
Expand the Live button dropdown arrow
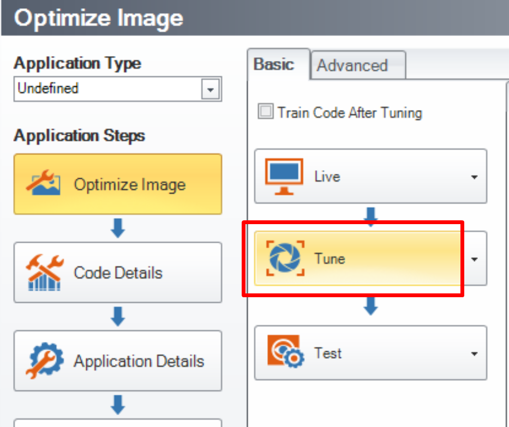point(474,177)
